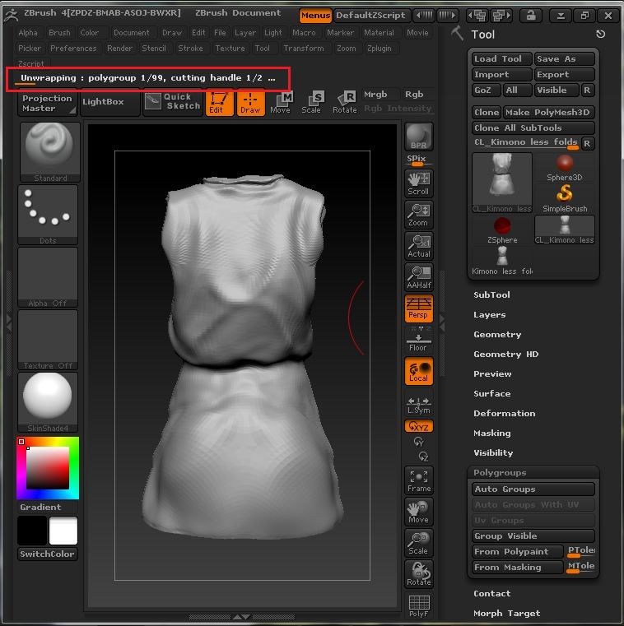Click the right-shelf Scale view icon
This screenshot has width=624, height=626.
tap(419, 543)
